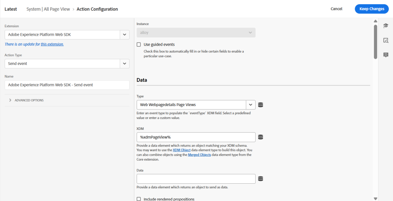Image resolution: width=393 pixels, height=201 pixels.
Task: Open the Action Type dropdown arrow
Action: pos(125,63)
